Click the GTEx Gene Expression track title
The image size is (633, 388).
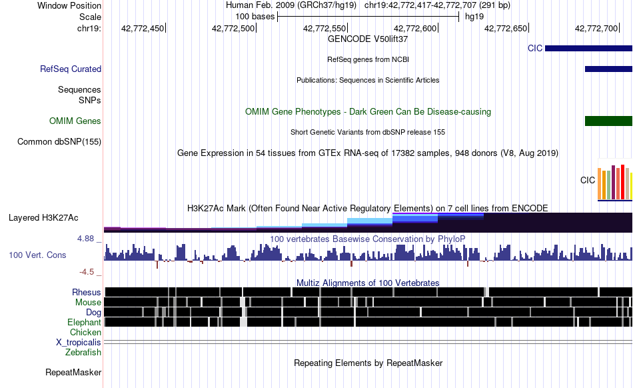[368, 153]
